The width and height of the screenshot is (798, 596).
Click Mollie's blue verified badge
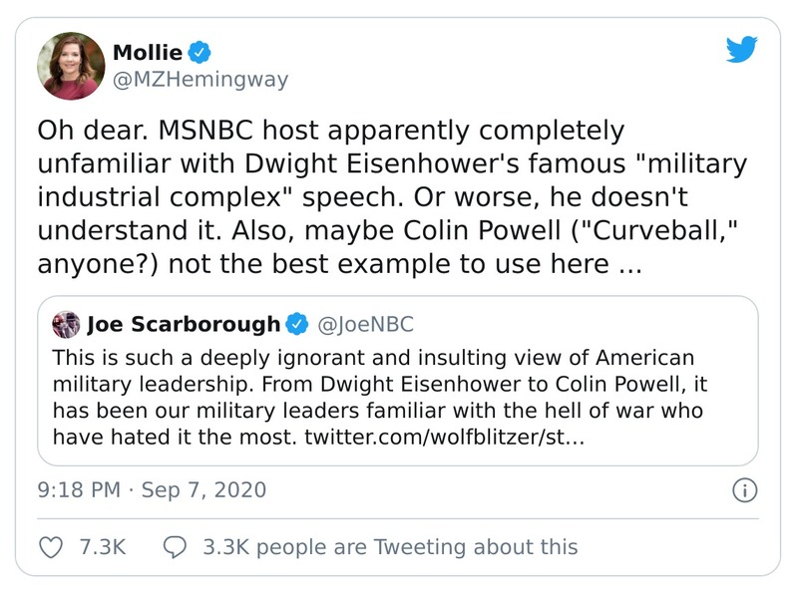[x=199, y=53]
